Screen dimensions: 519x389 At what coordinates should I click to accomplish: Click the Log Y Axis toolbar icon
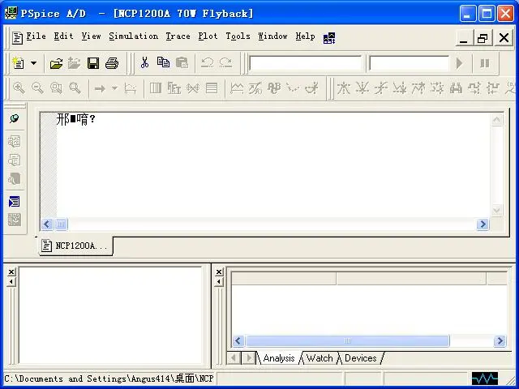(x=212, y=88)
